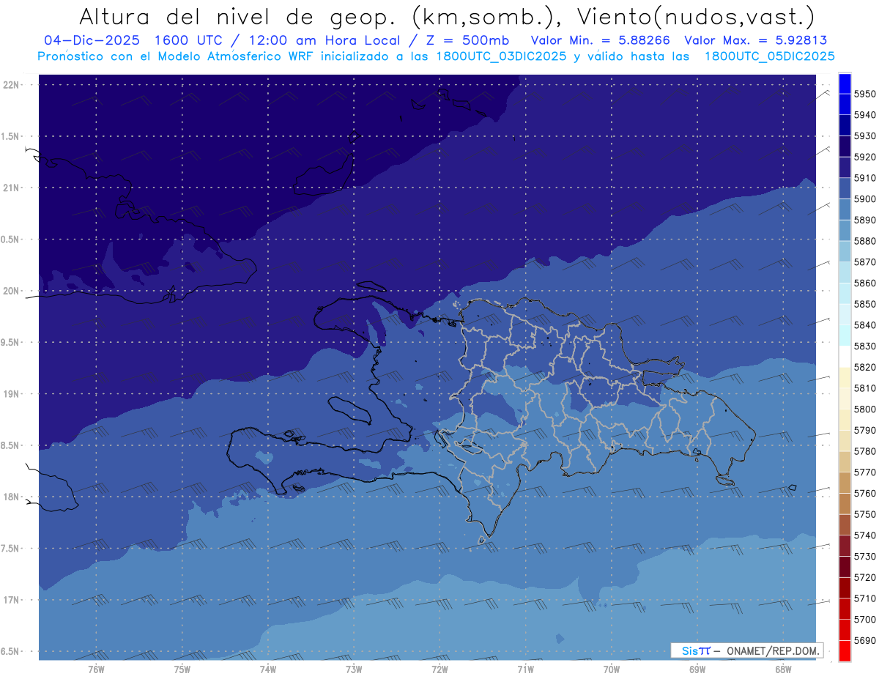879x679 pixels.
Task: Click the 5890 legend value
Action: pyautogui.click(x=865, y=220)
